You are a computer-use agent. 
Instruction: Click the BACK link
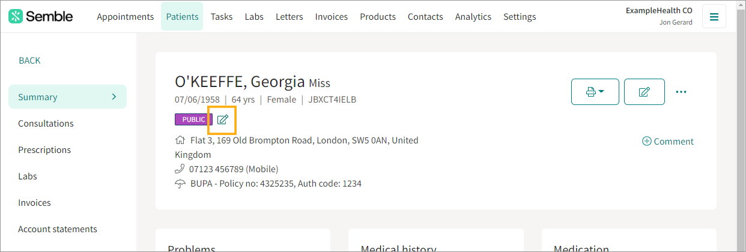coord(30,61)
